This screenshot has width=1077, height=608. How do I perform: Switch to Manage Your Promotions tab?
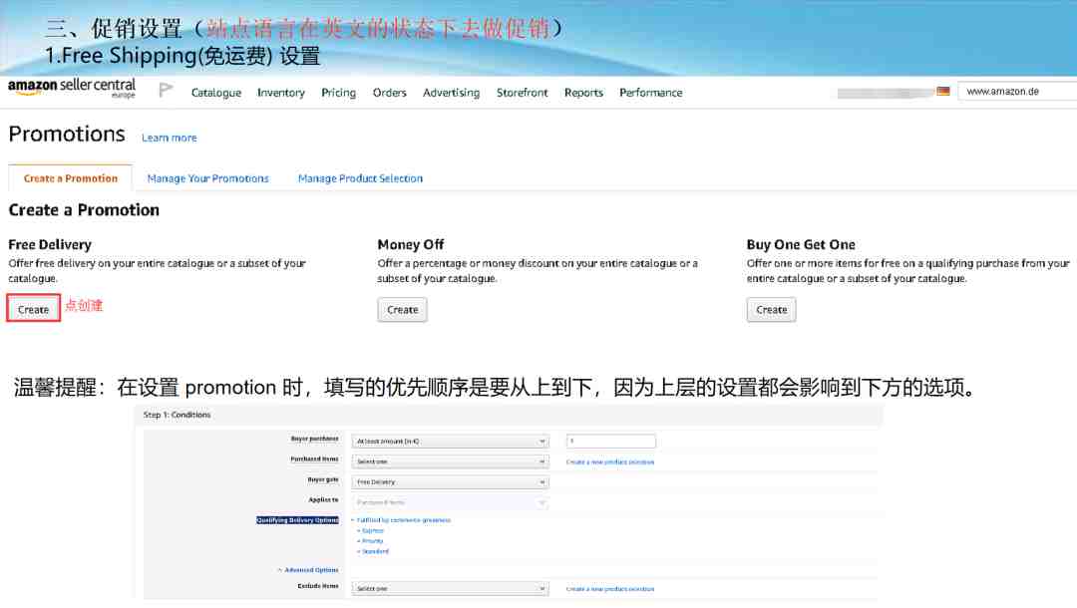click(x=208, y=178)
